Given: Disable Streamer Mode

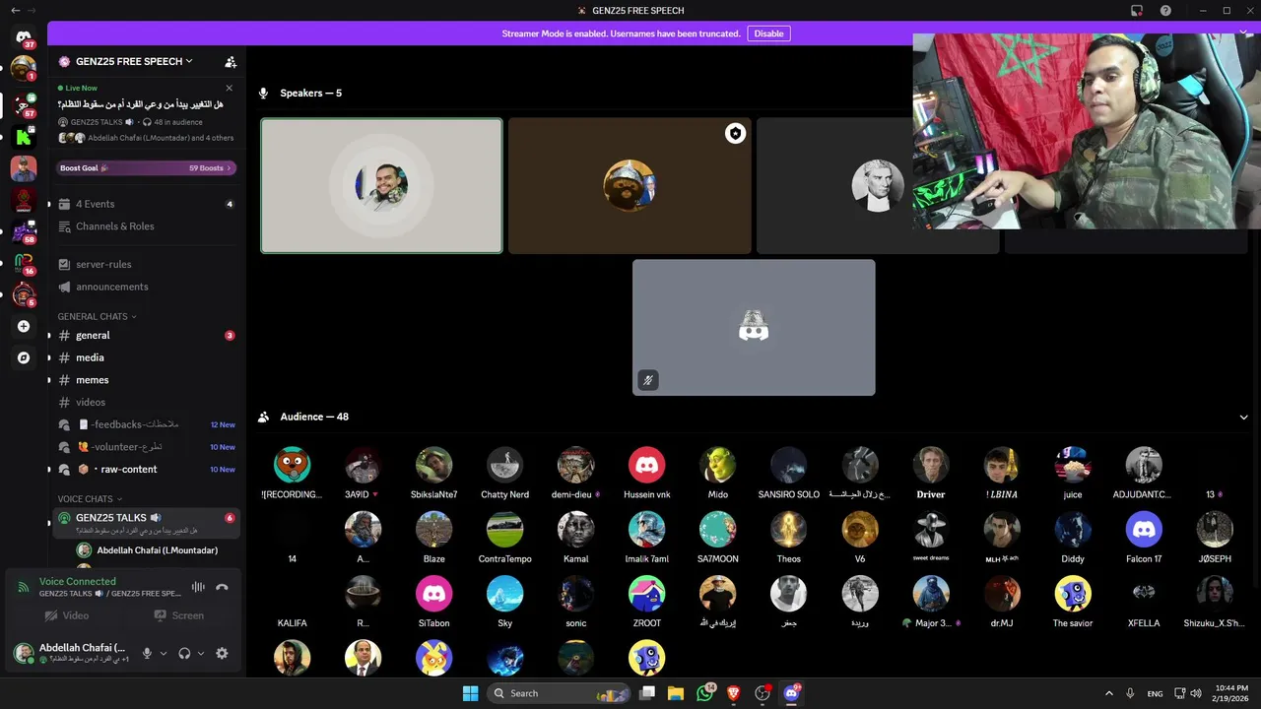Looking at the screenshot, I should click(x=768, y=33).
